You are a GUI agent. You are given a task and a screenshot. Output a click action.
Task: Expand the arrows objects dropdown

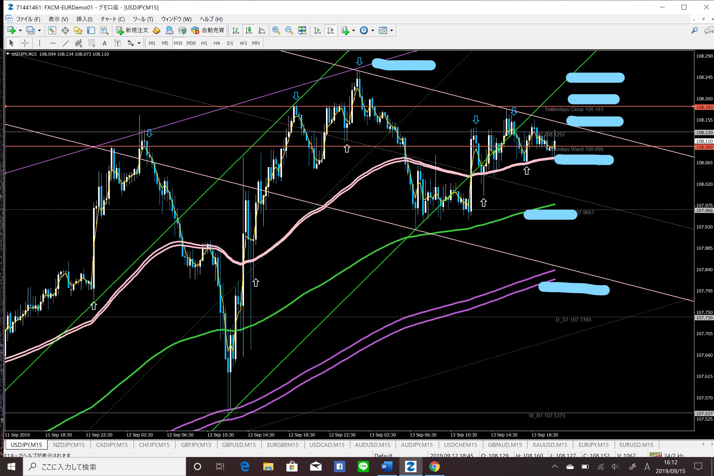click(139, 43)
